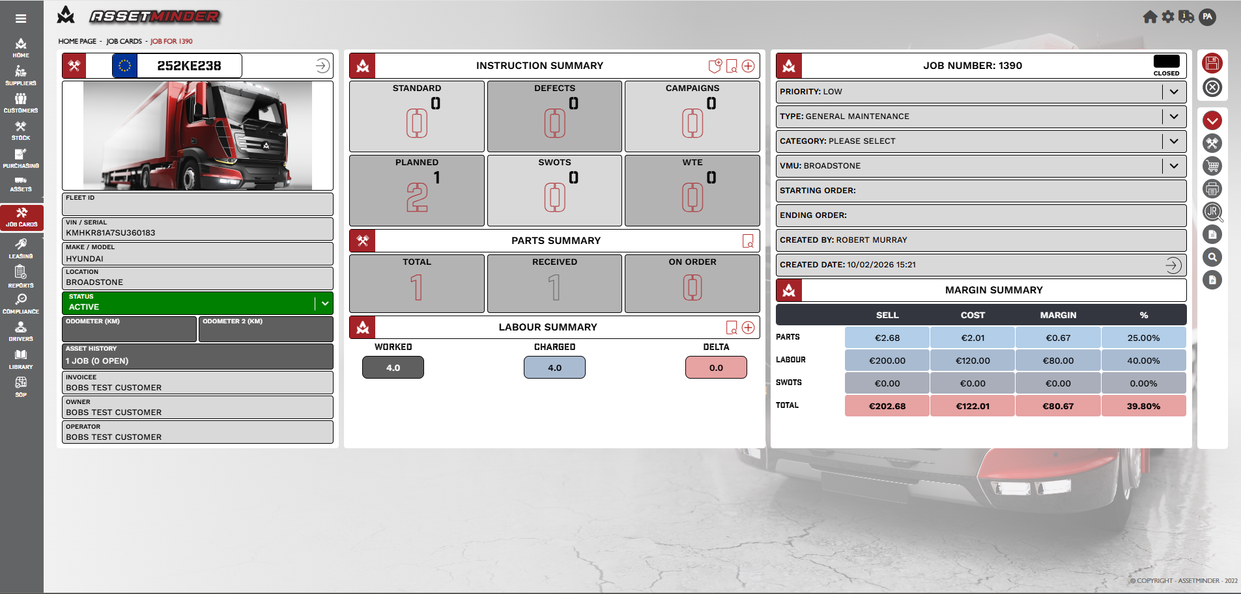Open the Category dropdown
This screenshot has width=1241, height=594.
1173,141
